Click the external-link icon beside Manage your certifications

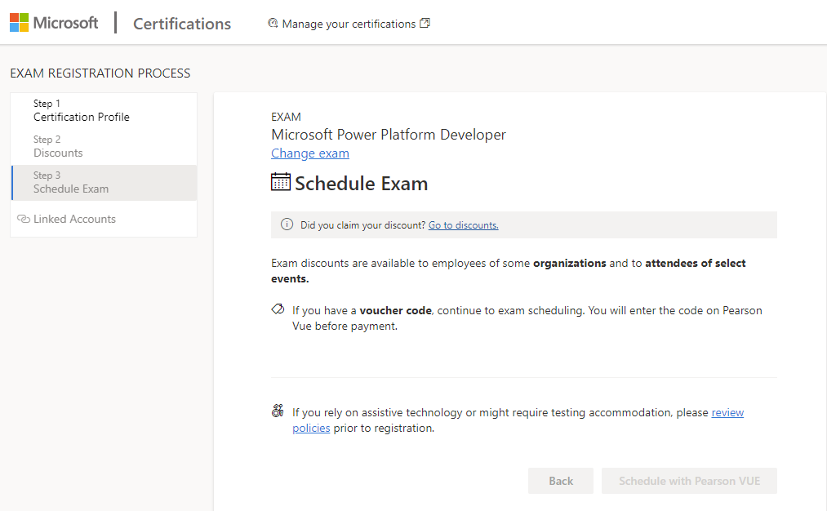[425, 23]
